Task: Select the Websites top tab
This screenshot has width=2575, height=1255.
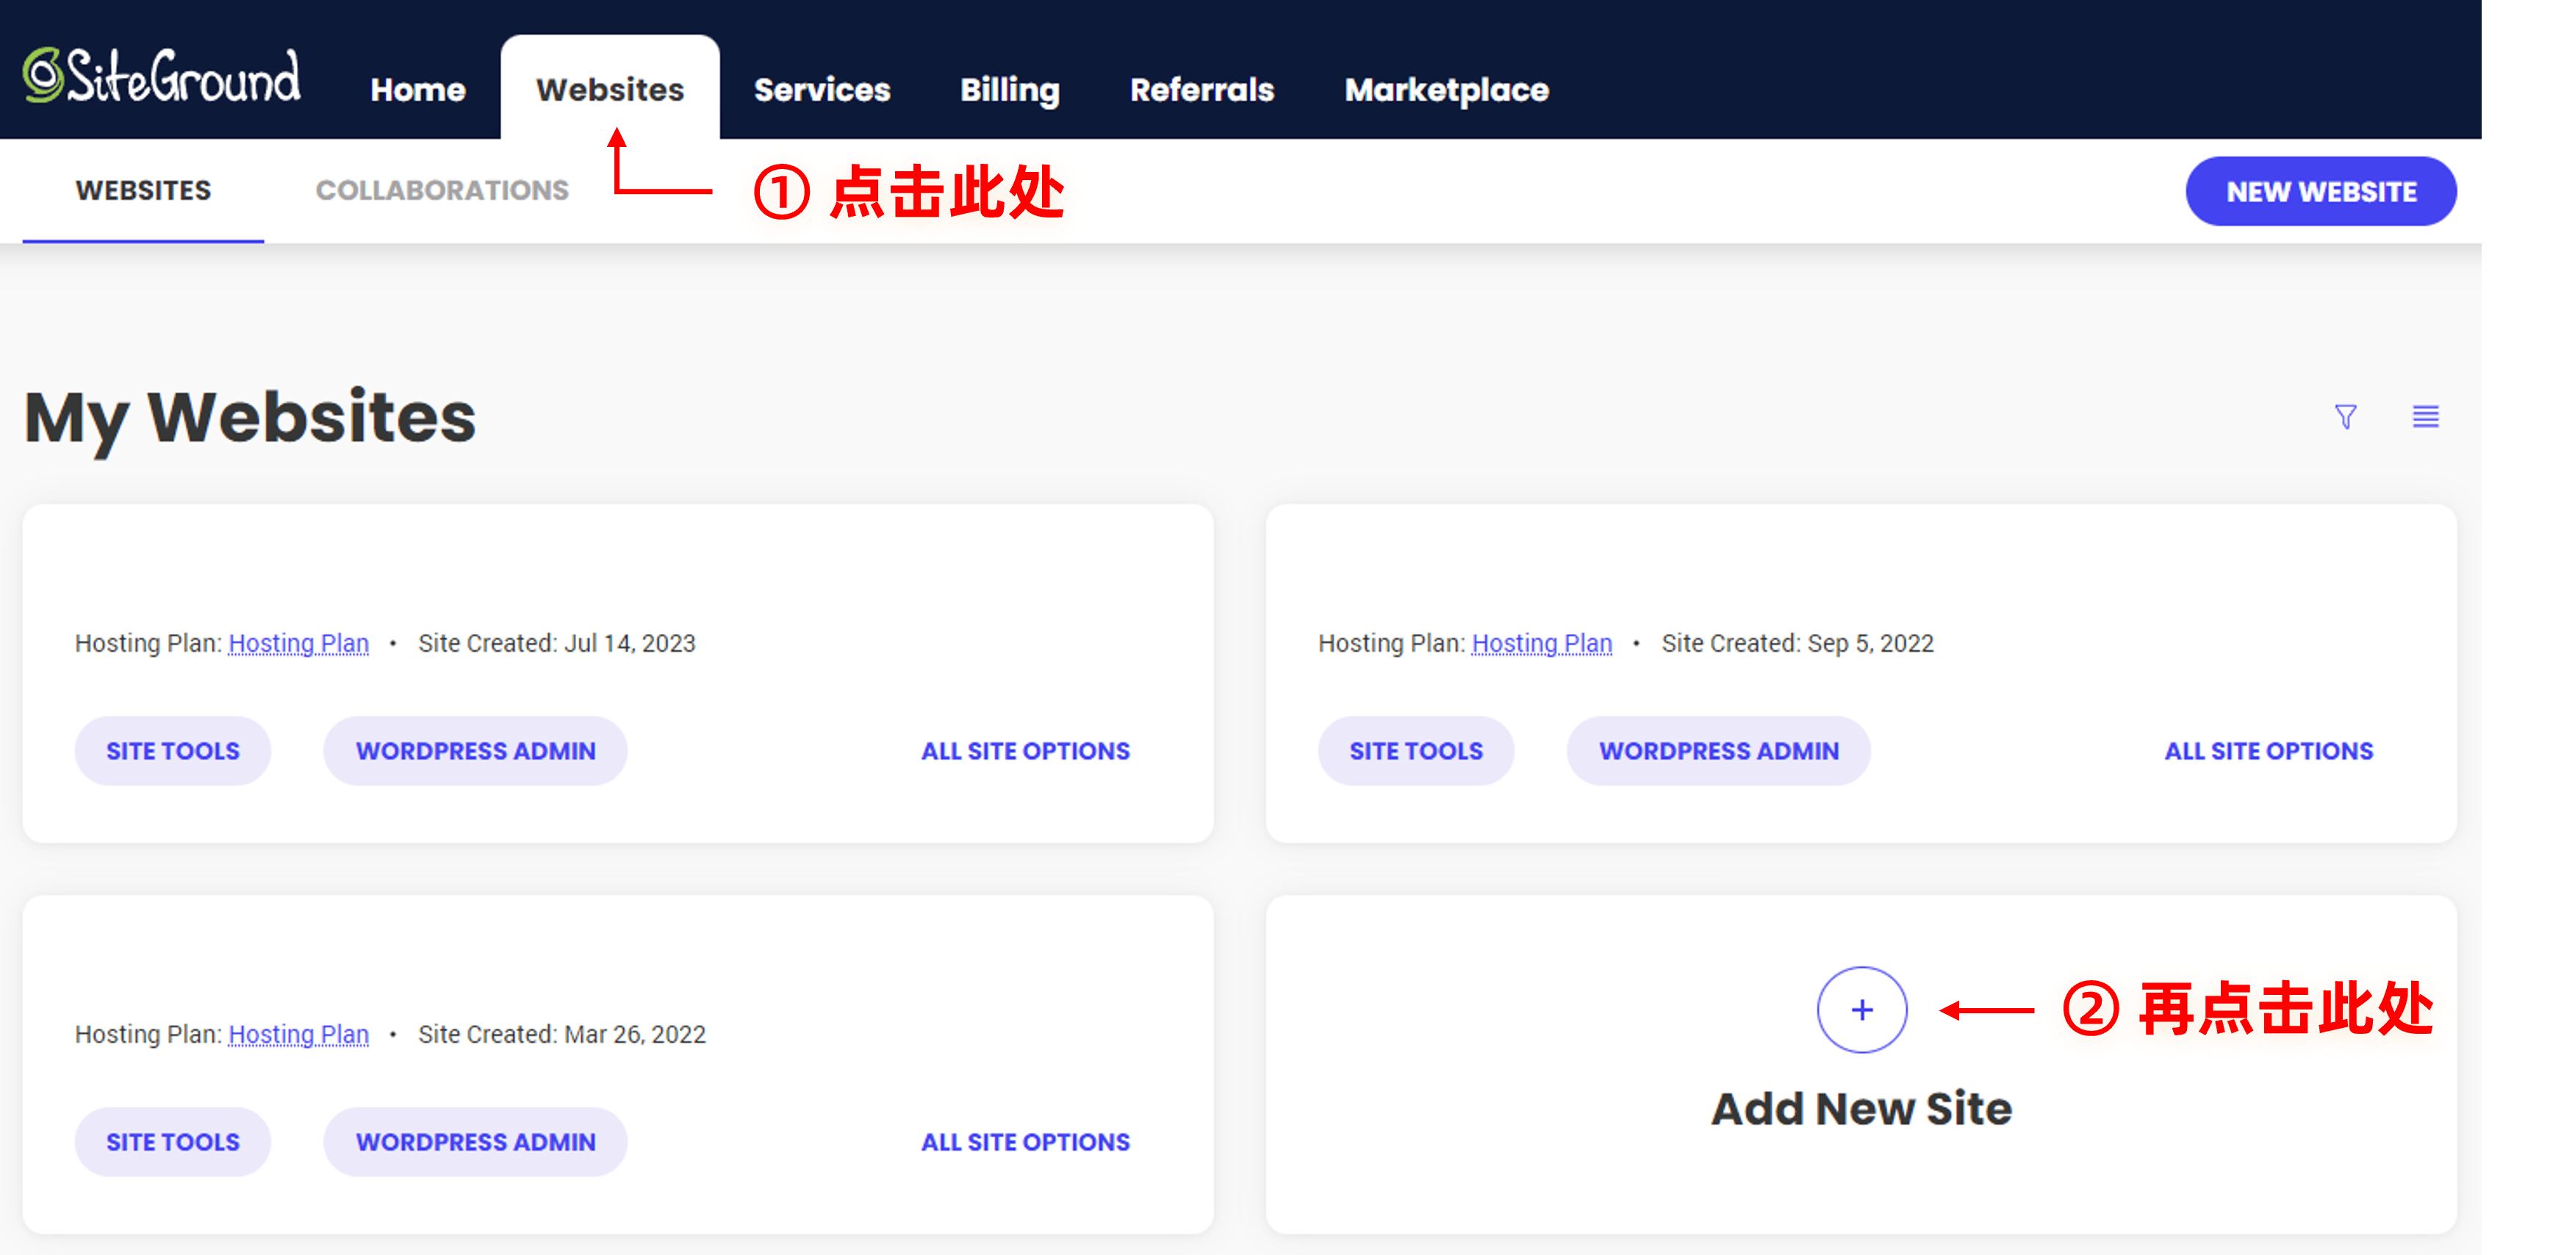Action: point(610,90)
